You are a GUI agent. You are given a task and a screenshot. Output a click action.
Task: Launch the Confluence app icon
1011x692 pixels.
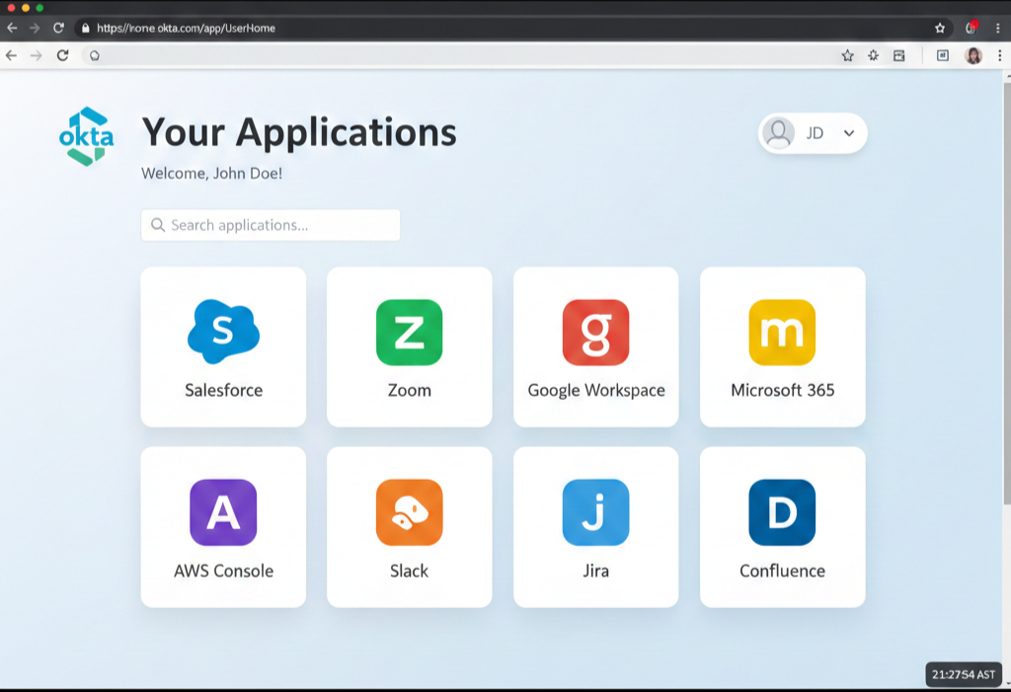(782, 512)
